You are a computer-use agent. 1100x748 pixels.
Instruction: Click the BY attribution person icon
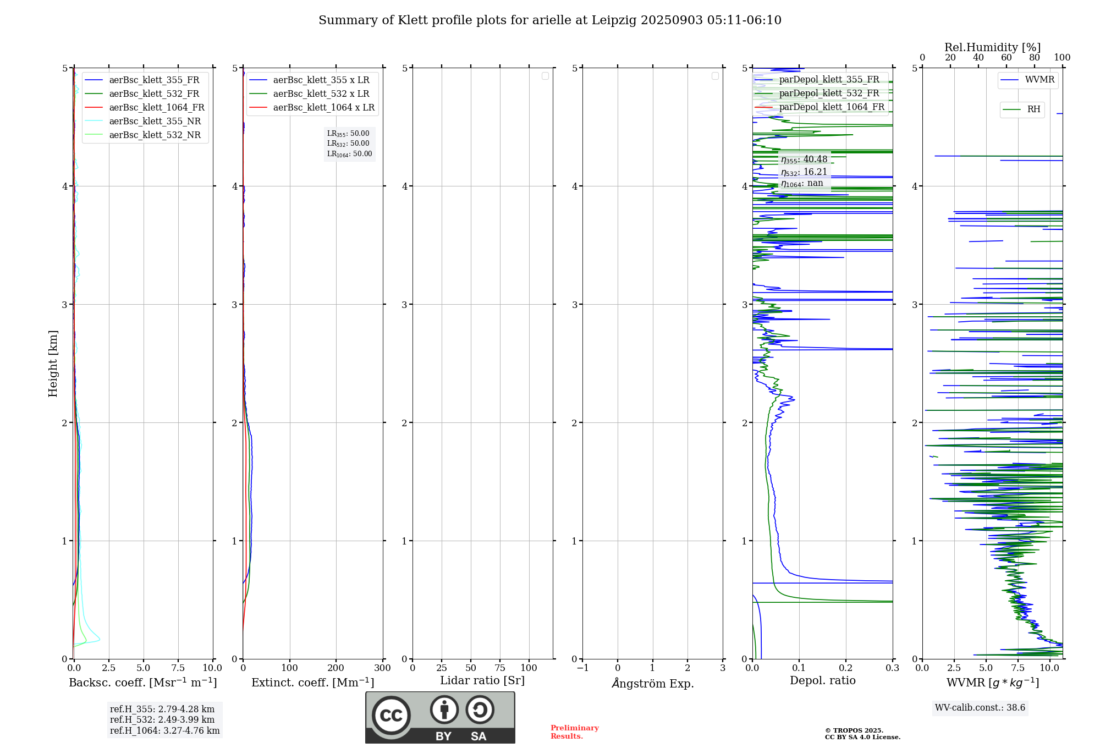(444, 710)
